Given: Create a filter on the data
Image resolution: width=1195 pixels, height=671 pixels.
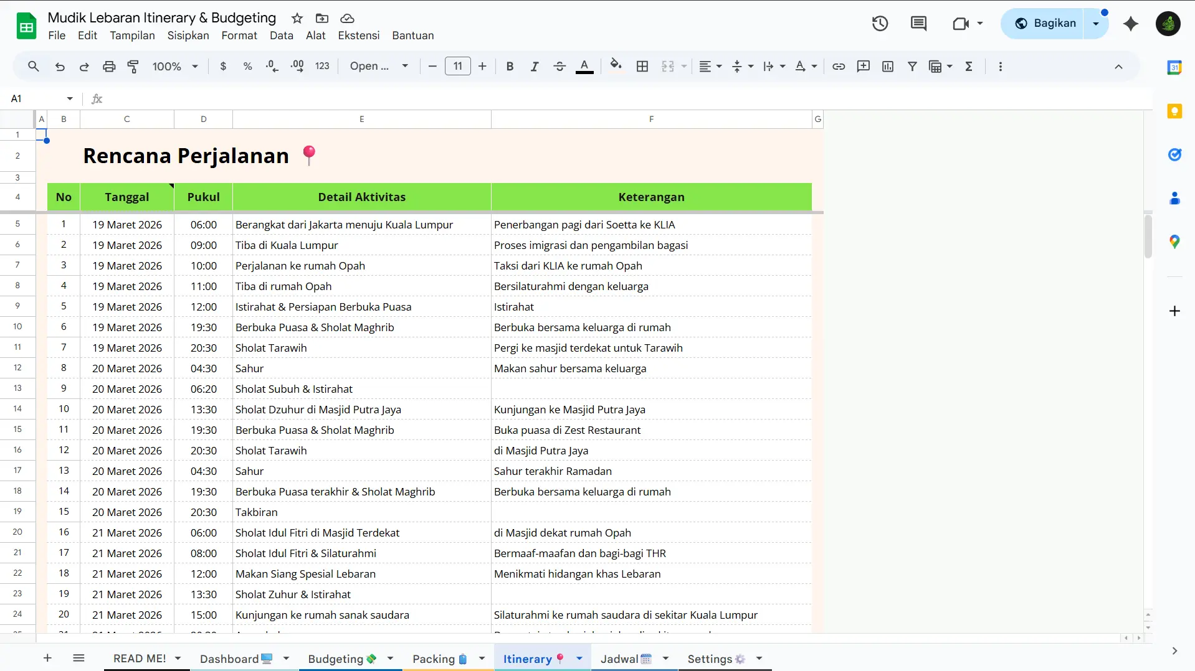Looking at the screenshot, I should [x=912, y=66].
